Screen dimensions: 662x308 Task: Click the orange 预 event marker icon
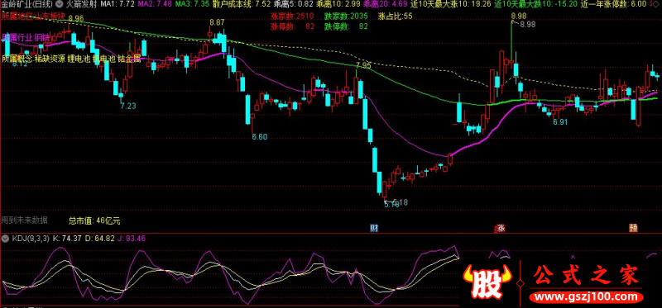[633, 228]
